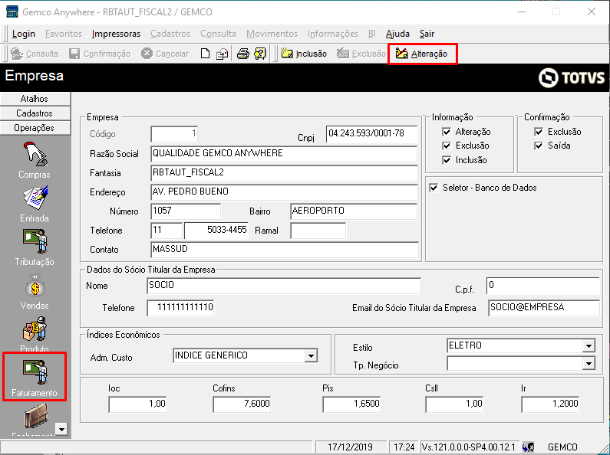Screen dimensions: 610x455
Task: Uncheck Exclusão under Confirmação
Action: [x=539, y=132]
